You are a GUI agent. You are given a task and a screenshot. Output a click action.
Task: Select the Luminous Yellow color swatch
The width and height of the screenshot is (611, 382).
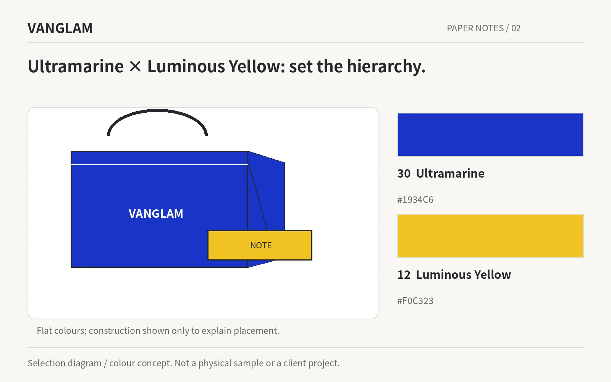(x=490, y=236)
